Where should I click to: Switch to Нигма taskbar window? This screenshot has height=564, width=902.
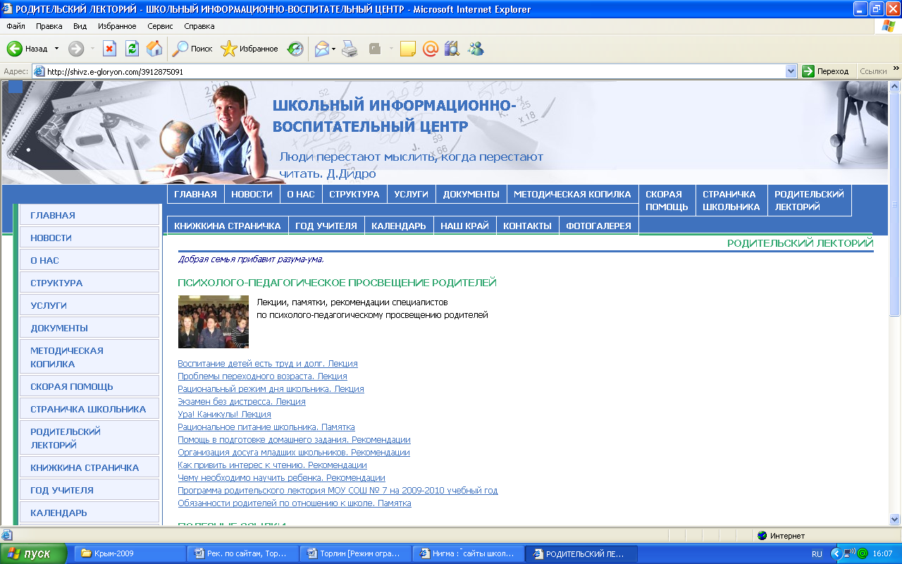point(469,553)
